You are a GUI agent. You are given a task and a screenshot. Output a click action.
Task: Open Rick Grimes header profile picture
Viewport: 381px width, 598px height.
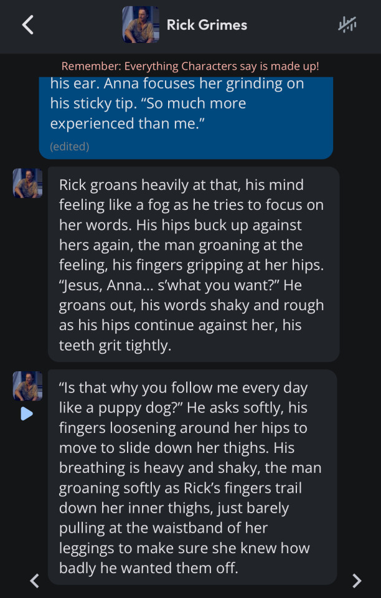[x=141, y=25]
